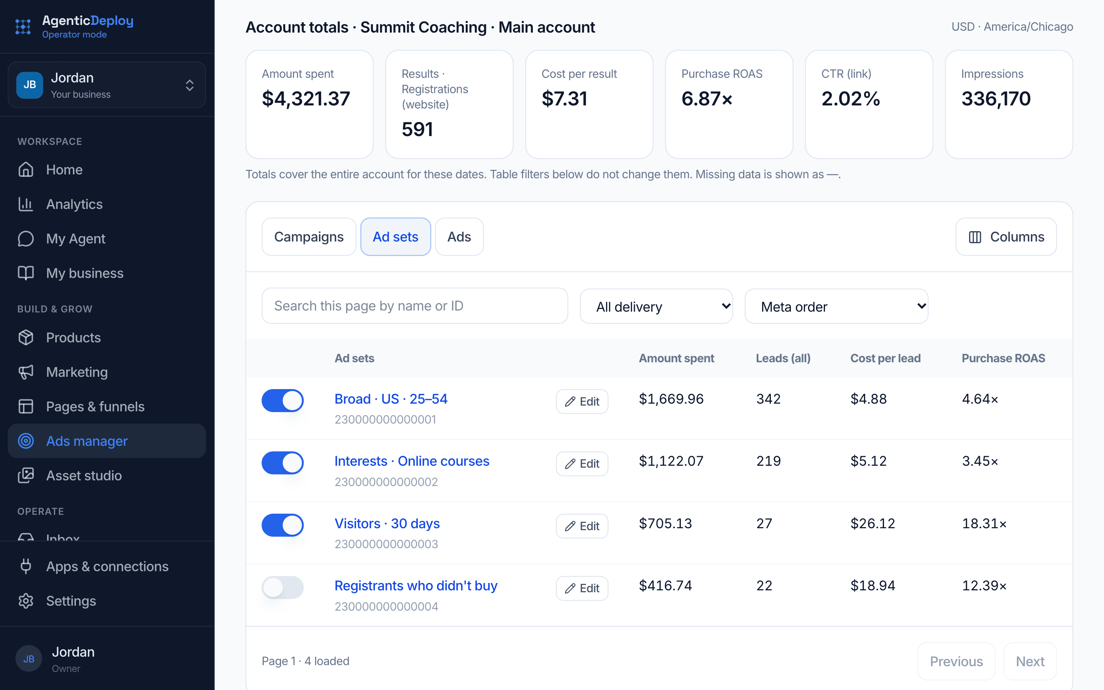Click the columns icon in Columns button

click(975, 237)
